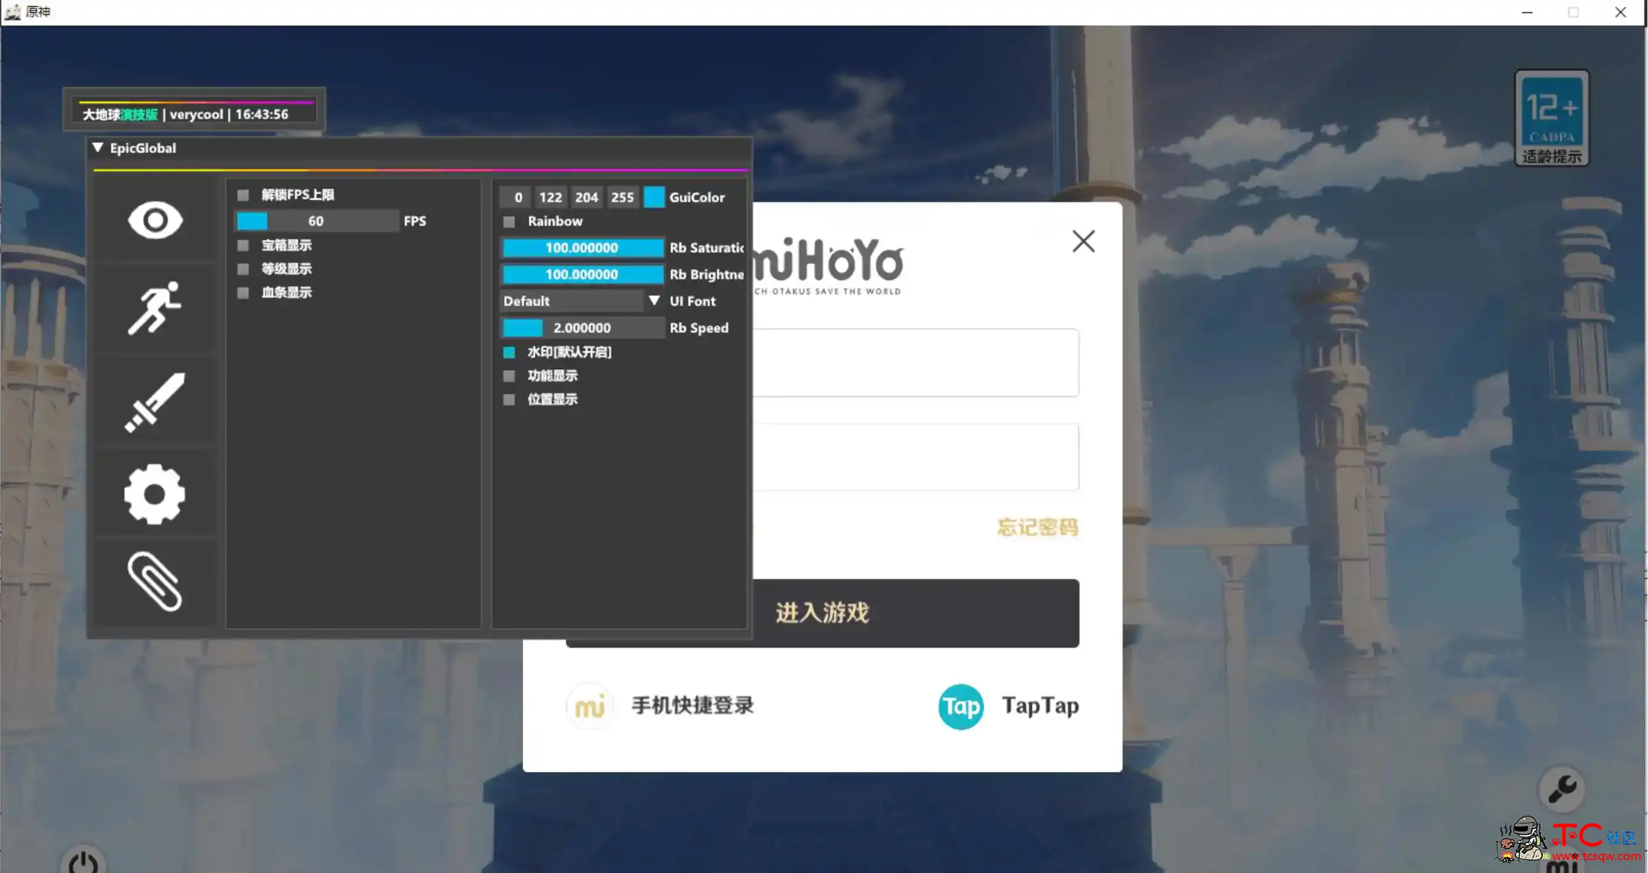
Task: Select the EpicGlobal panel expander triangle
Action: coord(98,148)
